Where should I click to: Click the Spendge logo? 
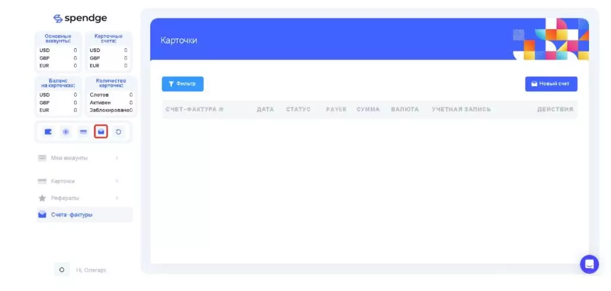click(x=80, y=18)
